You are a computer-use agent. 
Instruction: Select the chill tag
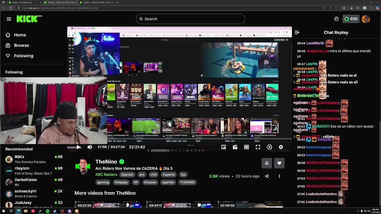point(154,175)
